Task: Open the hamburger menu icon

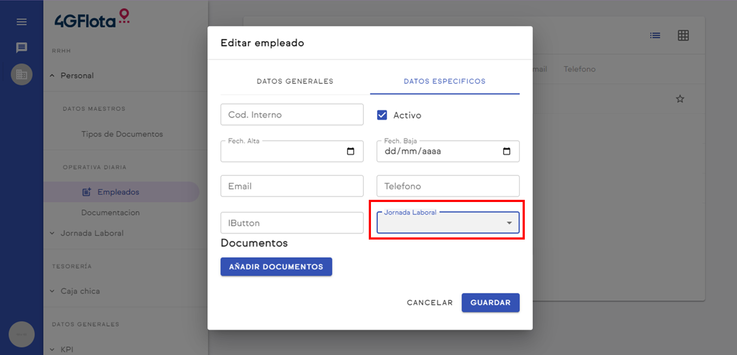Action: [21, 22]
